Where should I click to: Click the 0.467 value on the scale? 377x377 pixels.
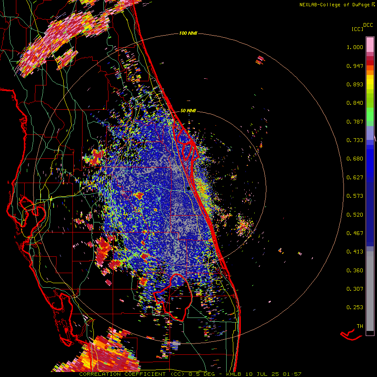coord(355,233)
